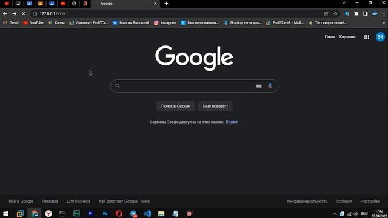Open the Google account avatar 54

point(380,37)
